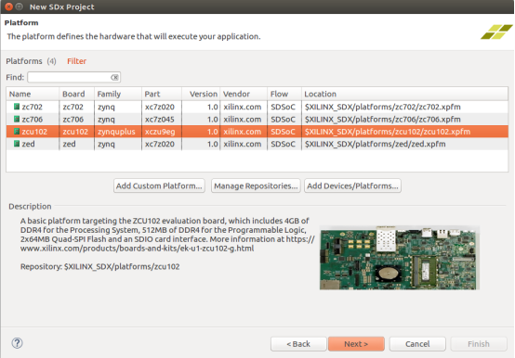
Task: Sort by the Vendor column header
Action: click(x=244, y=94)
